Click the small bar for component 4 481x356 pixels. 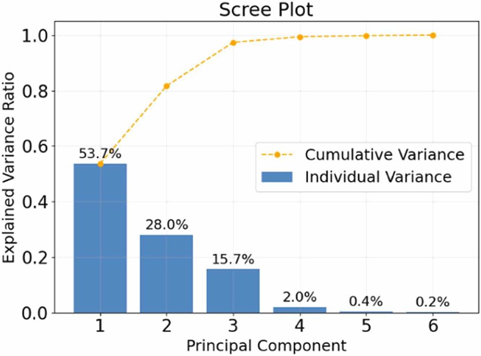pos(300,310)
